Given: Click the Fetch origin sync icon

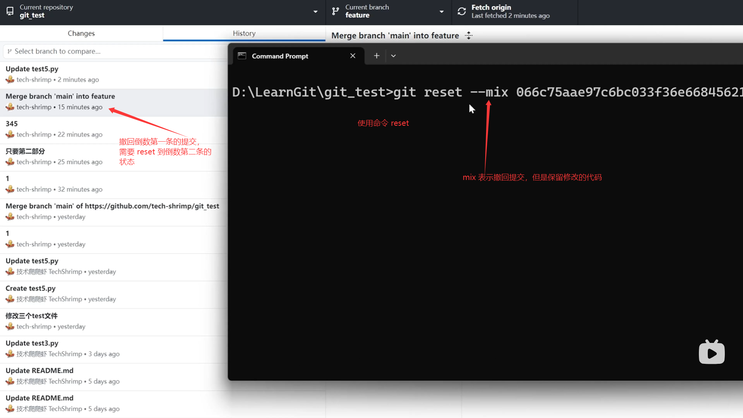Looking at the screenshot, I should [x=462, y=12].
